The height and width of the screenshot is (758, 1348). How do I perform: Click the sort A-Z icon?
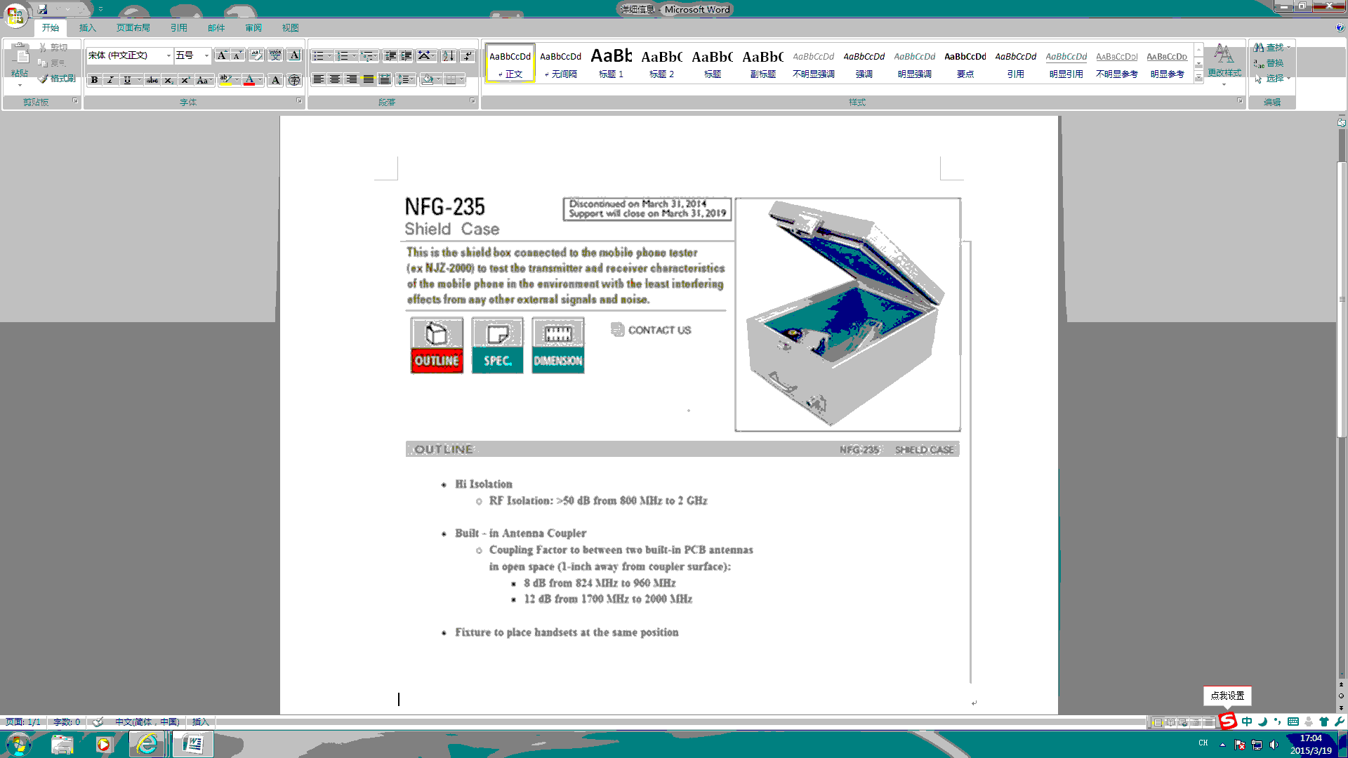pyautogui.click(x=448, y=56)
